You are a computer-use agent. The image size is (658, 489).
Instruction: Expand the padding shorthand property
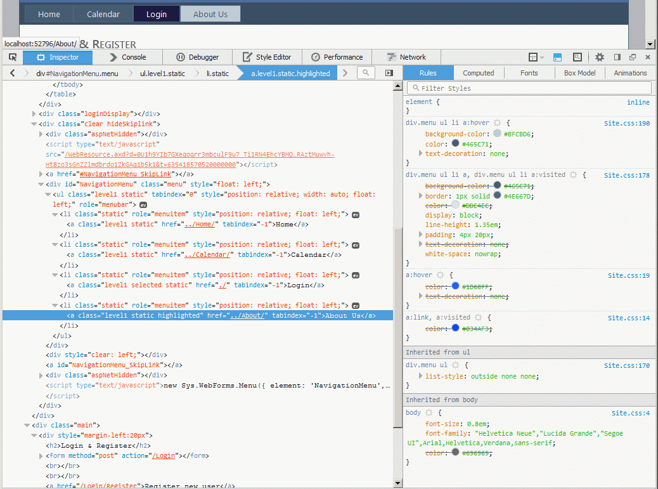pos(420,235)
